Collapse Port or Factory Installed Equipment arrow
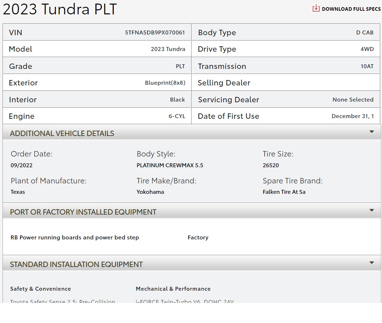The height and width of the screenshot is (323, 382). coord(372,210)
